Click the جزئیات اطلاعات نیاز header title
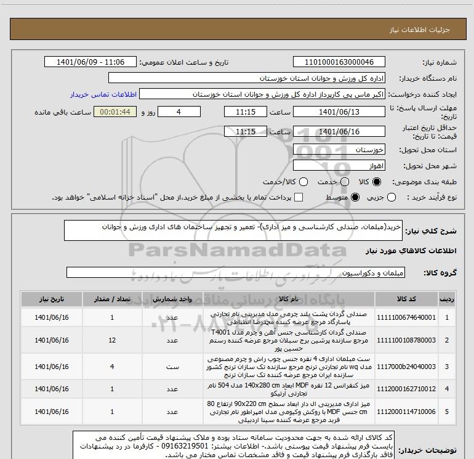Viewport: 474px width, 459px height. click(419, 30)
